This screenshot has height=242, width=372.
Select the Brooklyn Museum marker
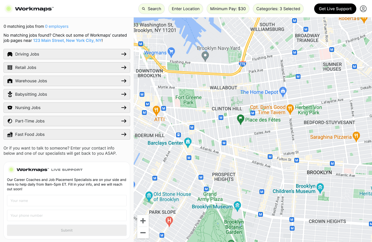[x=237, y=206]
